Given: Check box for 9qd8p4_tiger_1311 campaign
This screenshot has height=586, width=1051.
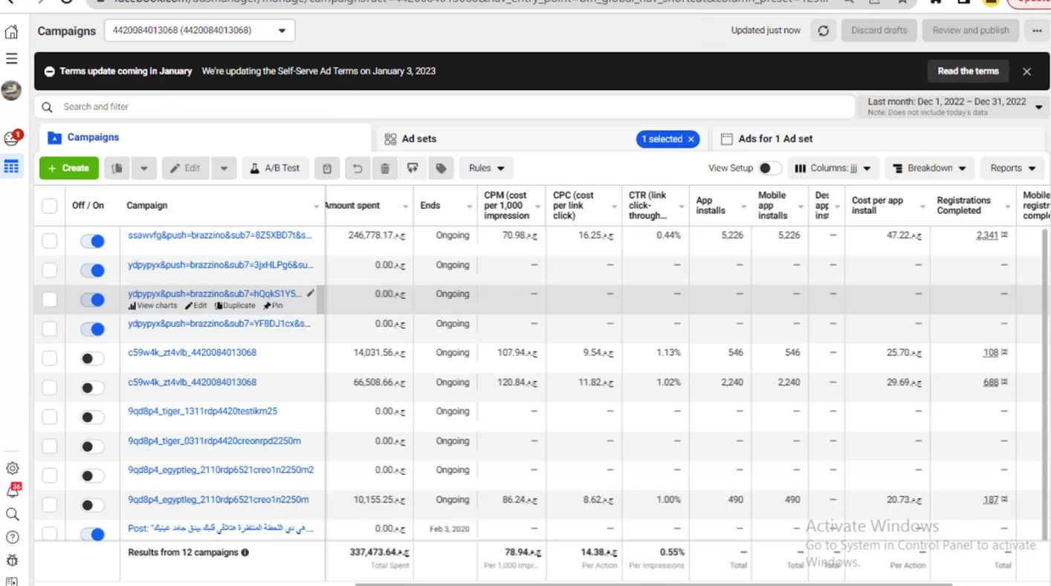Looking at the screenshot, I should click(50, 417).
